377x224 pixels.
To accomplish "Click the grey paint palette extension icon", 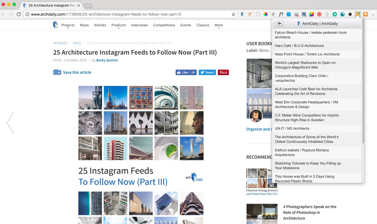I will [x=273, y=14].
